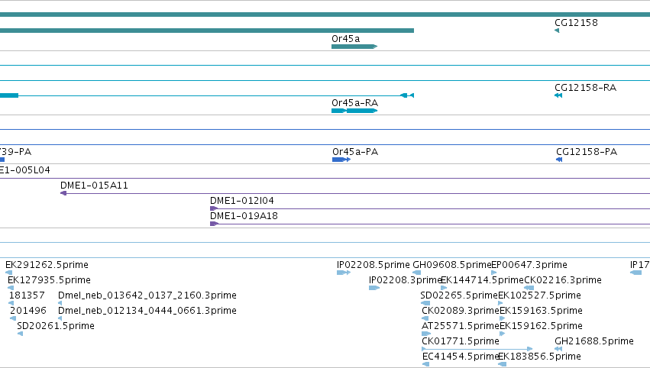
Task: Select the DME1-019A18 clone label
Action: coord(244,216)
